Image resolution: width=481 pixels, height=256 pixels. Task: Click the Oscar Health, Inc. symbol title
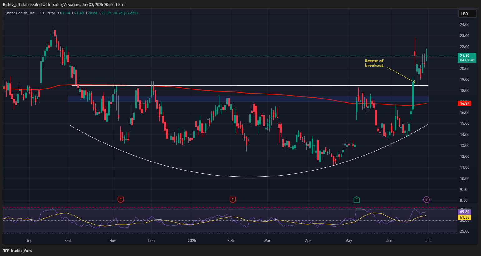[21, 13]
